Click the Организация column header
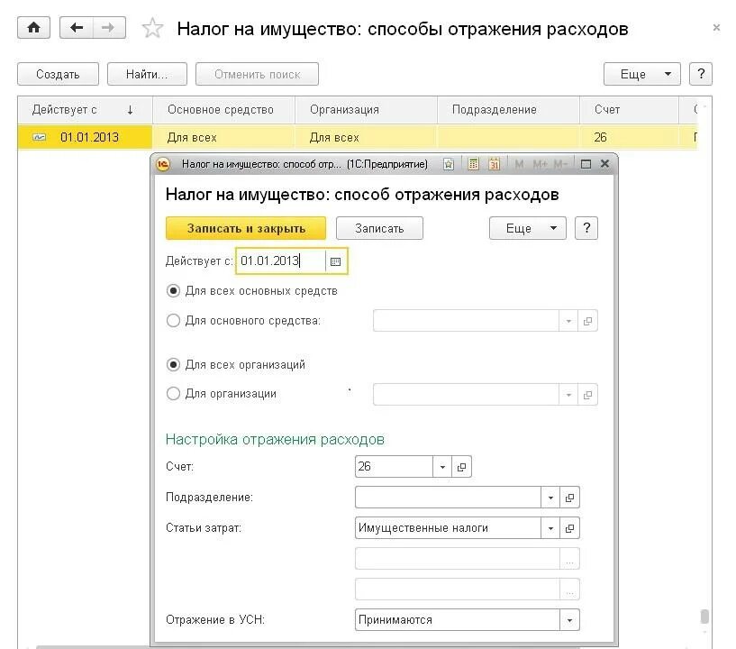 pos(345,108)
